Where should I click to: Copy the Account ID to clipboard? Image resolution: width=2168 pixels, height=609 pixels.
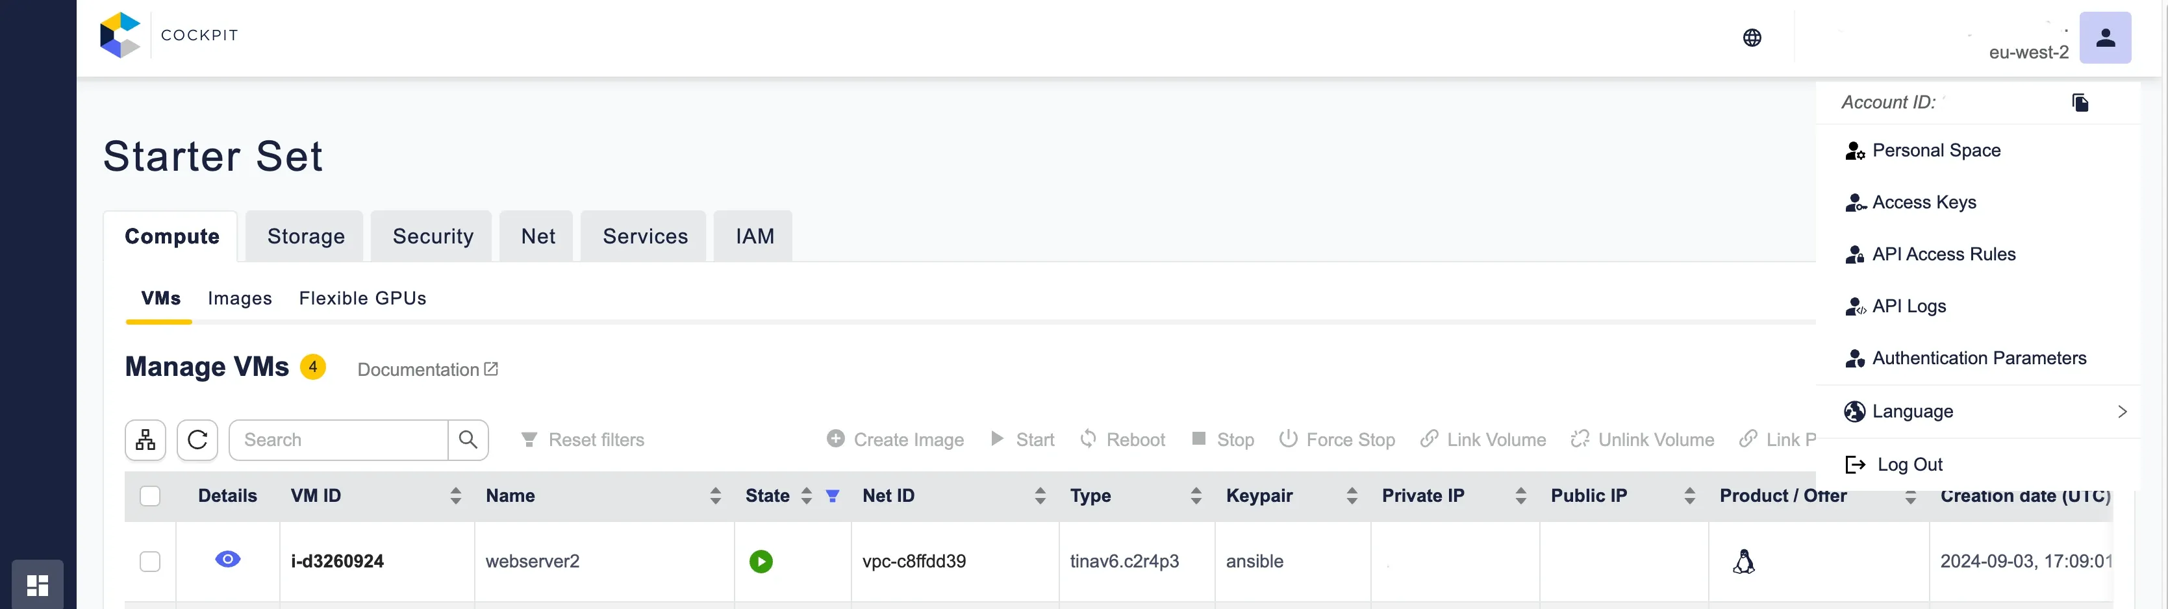point(2080,103)
